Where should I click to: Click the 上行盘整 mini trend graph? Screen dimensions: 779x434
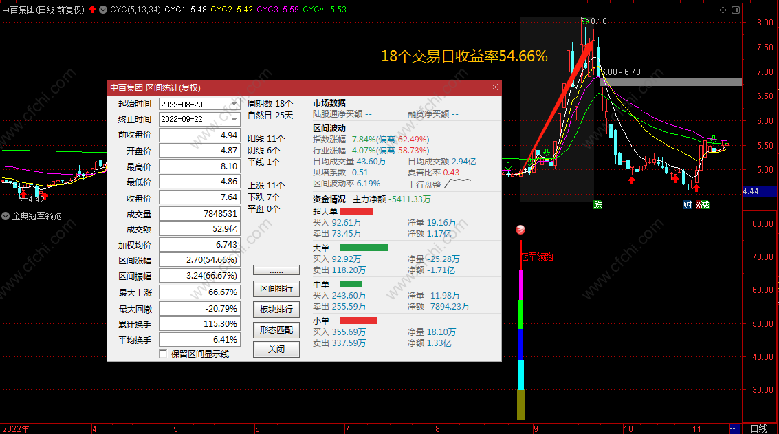(x=457, y=184)
